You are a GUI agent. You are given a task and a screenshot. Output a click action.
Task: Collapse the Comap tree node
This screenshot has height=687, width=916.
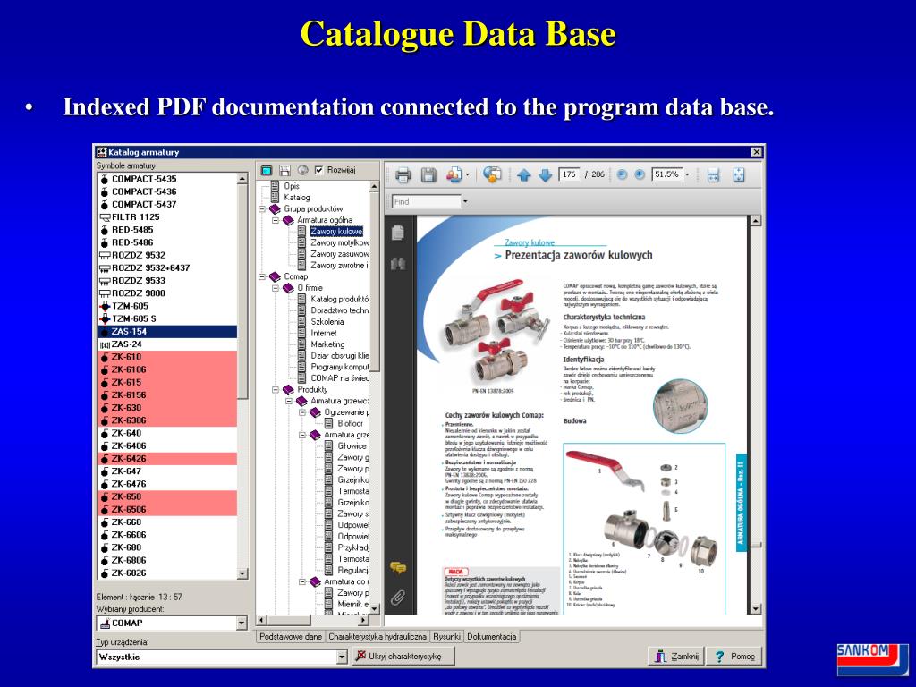262,276
